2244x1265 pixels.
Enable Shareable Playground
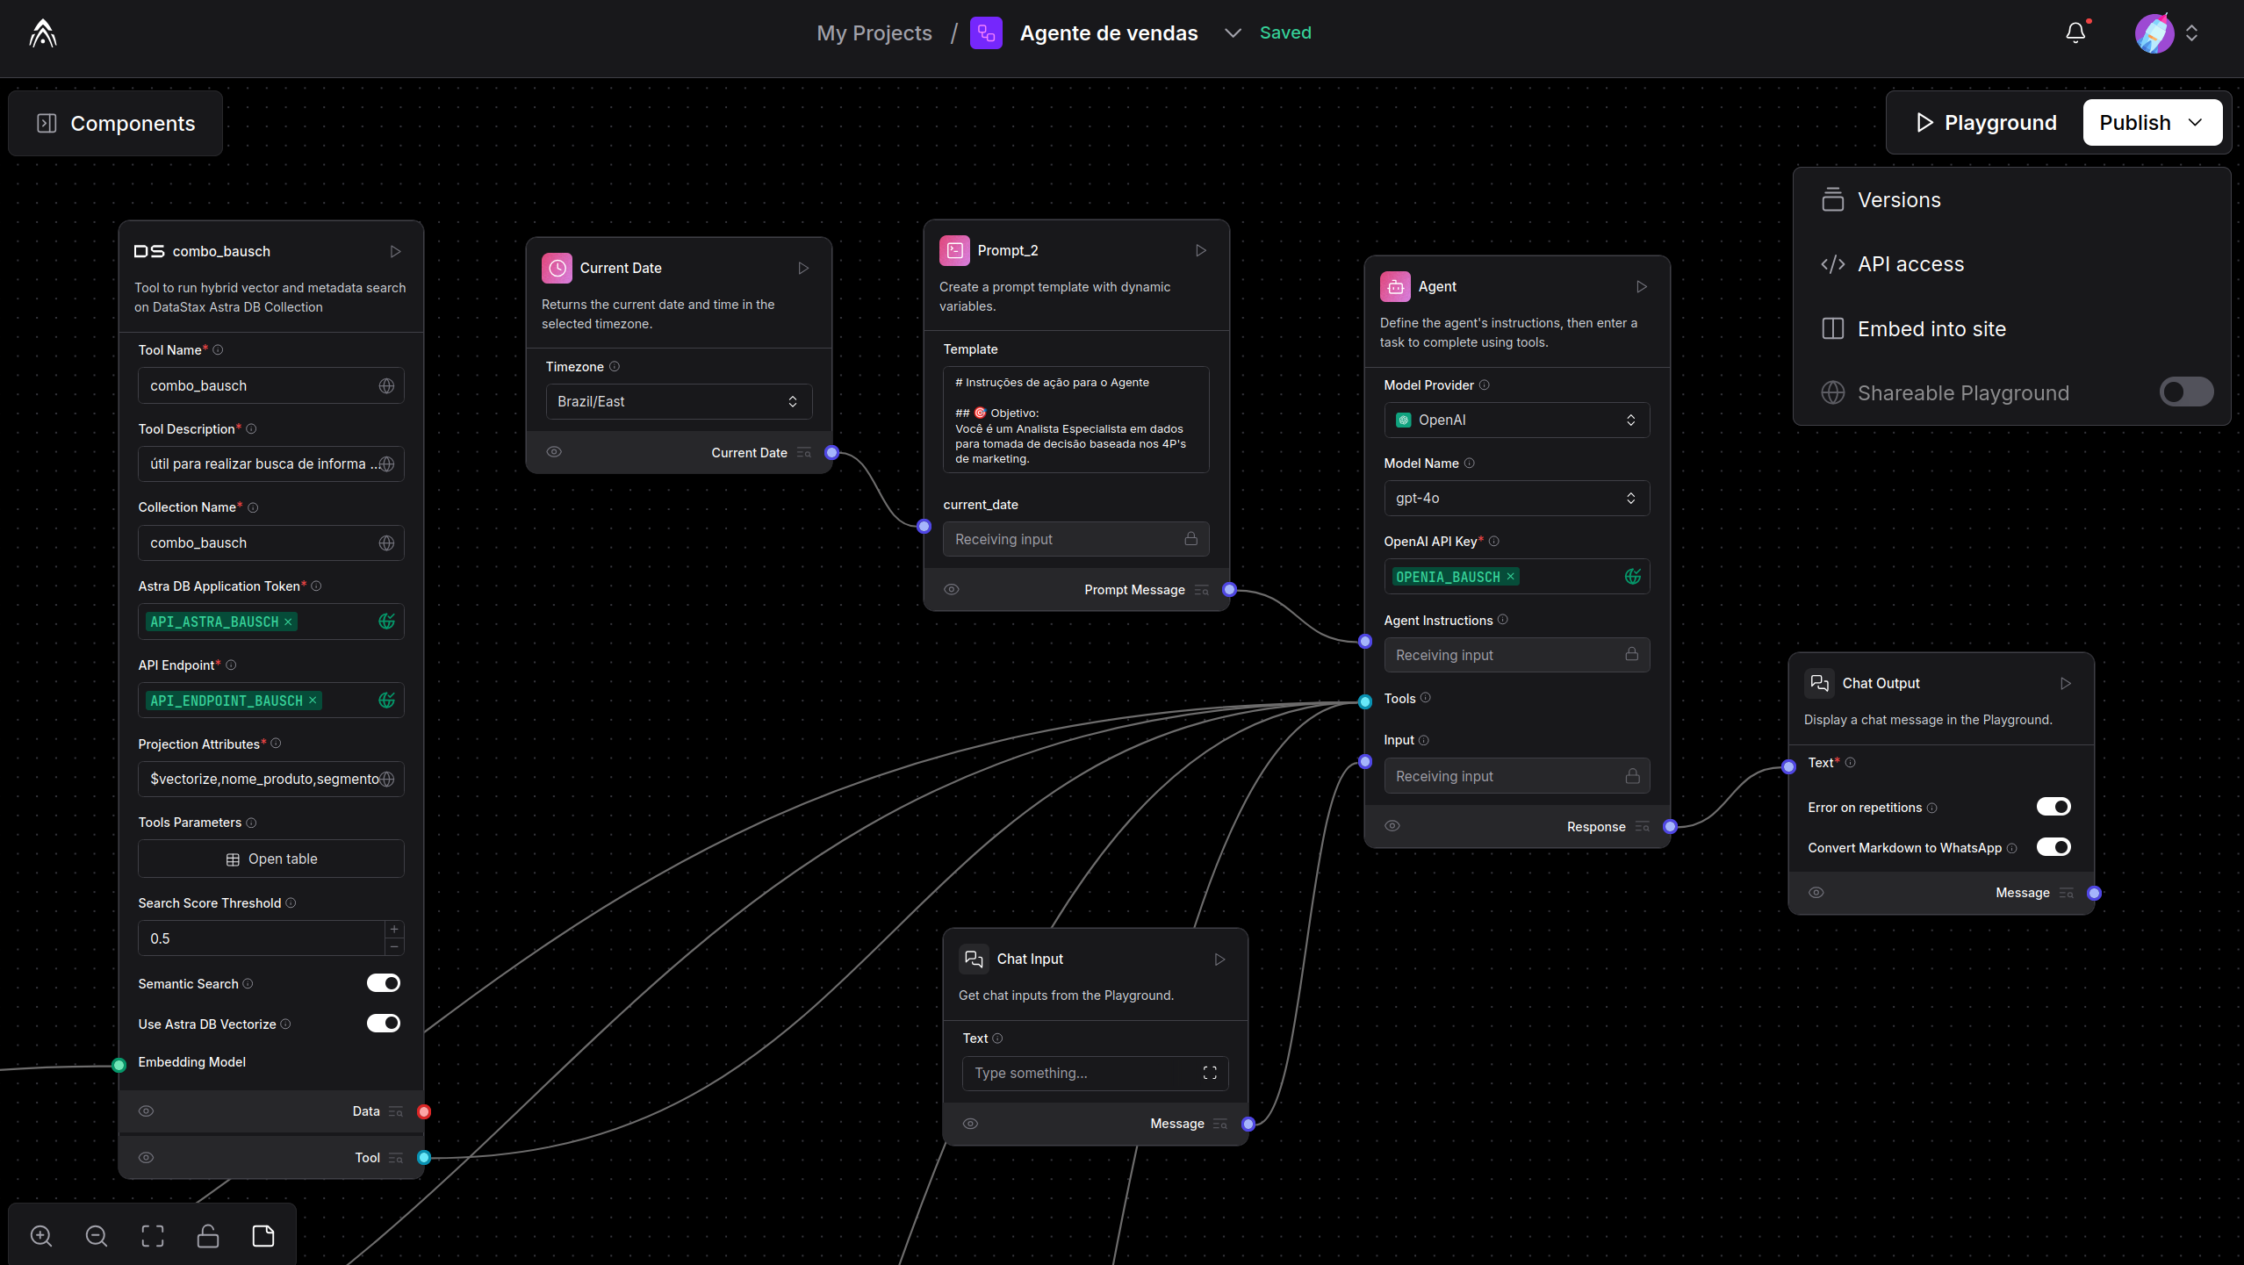(x=2184, y=392)
